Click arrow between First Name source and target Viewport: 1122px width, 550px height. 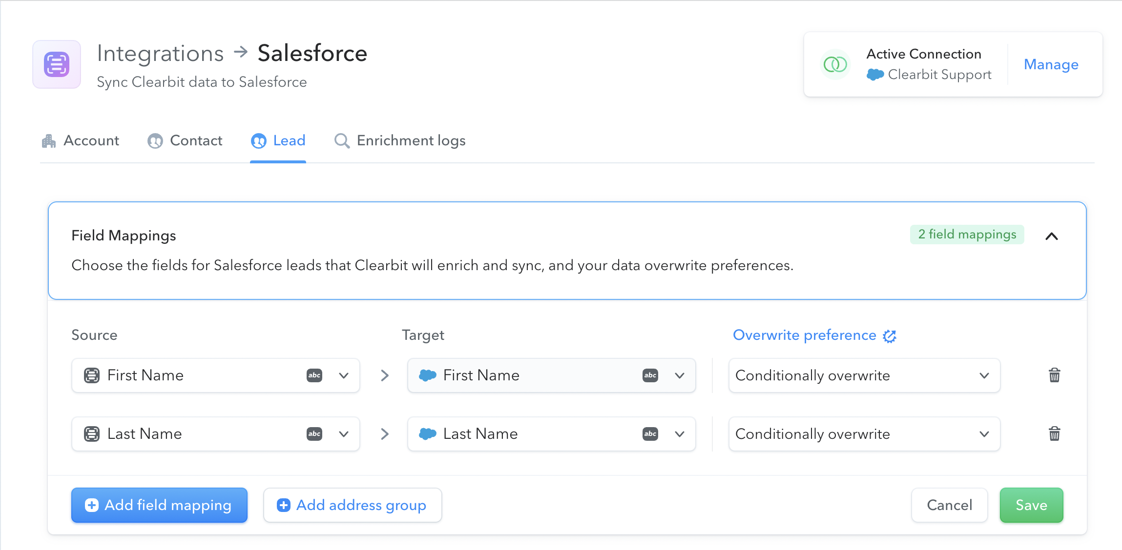point(384,375)
